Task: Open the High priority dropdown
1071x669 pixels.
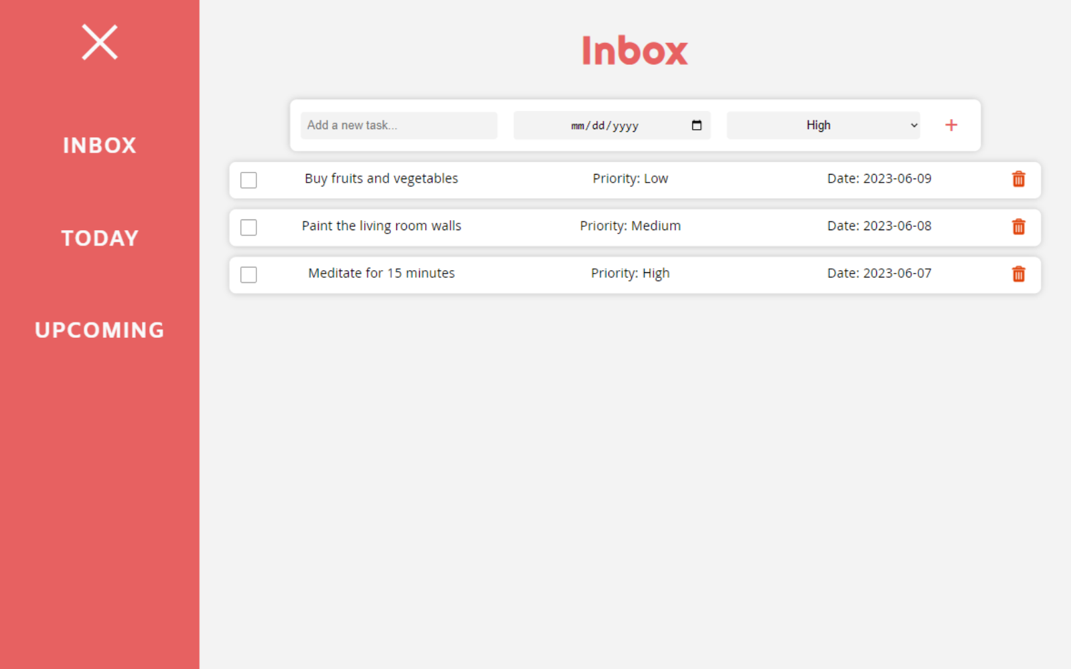Action: coord(823,125)
